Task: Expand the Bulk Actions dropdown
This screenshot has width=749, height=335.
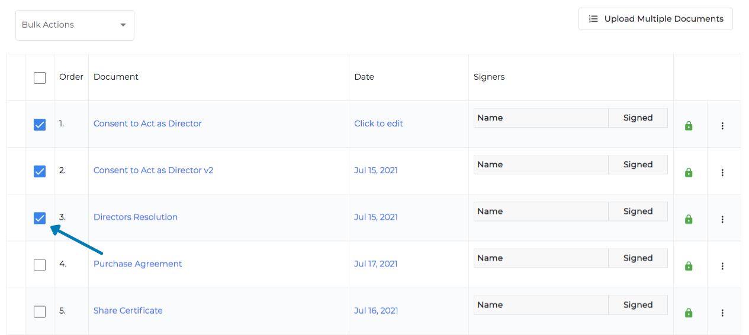Action: pos(75,25)
